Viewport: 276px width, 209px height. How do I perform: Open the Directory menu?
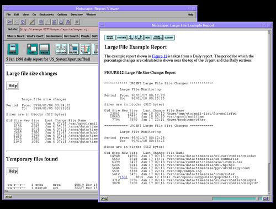click(x=77, y=14)
